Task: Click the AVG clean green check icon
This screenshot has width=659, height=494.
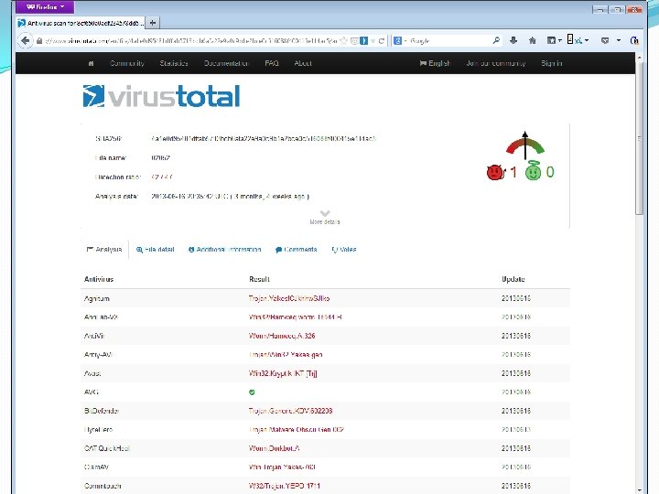Action: pyautogui.click(x=252, y=392)
